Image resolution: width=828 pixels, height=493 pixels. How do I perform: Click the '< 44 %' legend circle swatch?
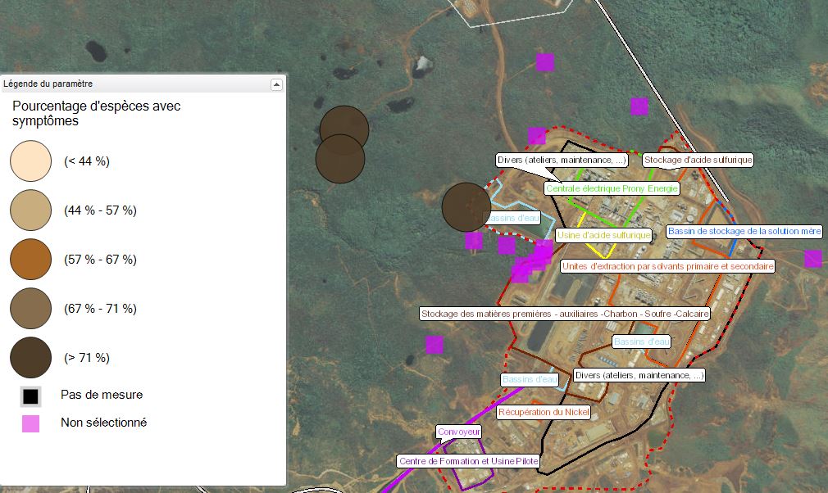pos(31,161)
